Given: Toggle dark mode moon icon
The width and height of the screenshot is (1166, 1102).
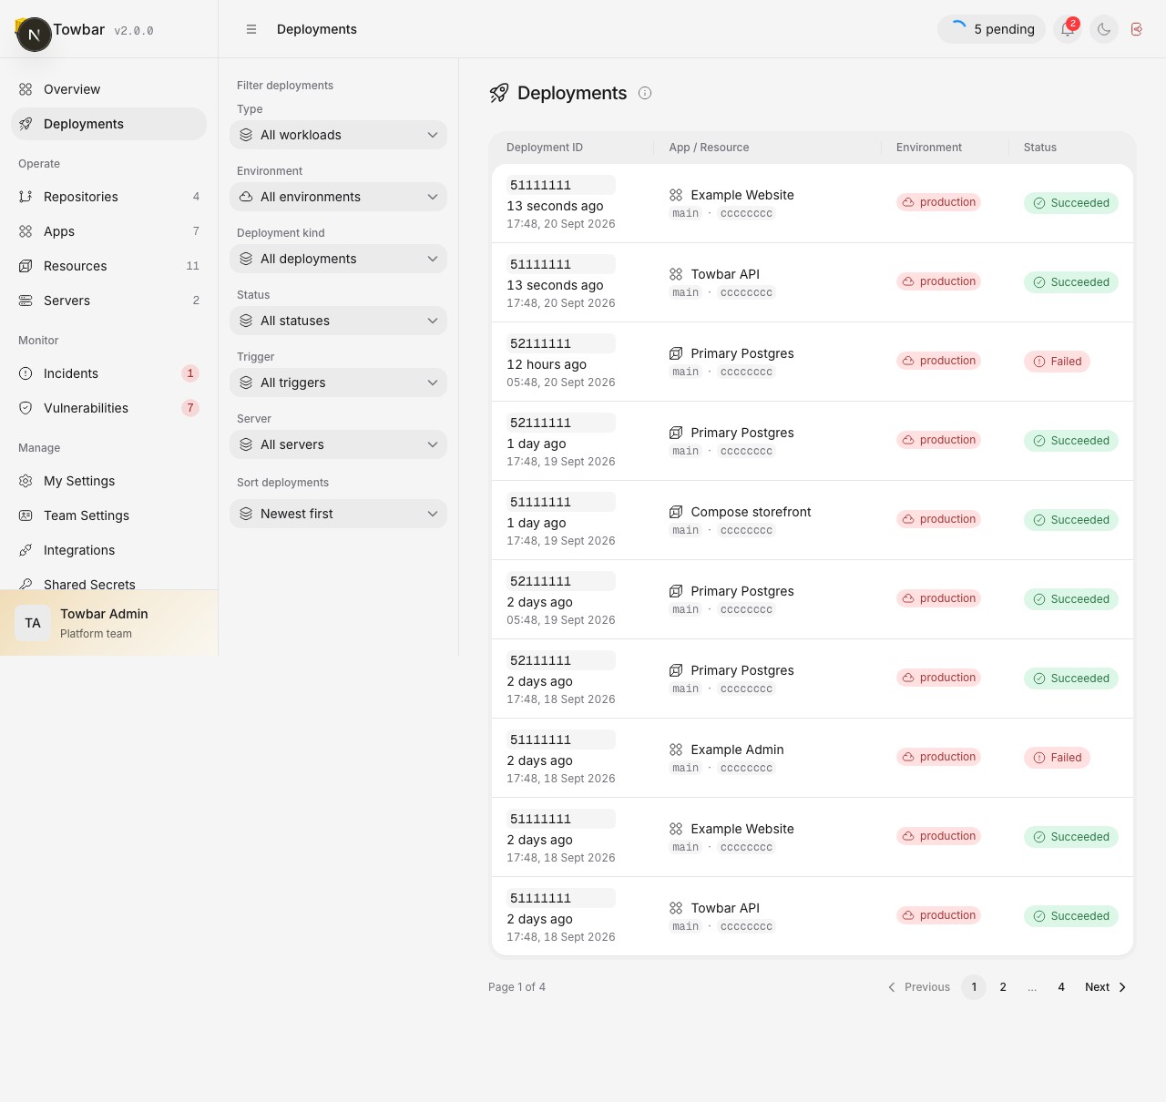Looking at the screenshot, I should point(1104,29).
